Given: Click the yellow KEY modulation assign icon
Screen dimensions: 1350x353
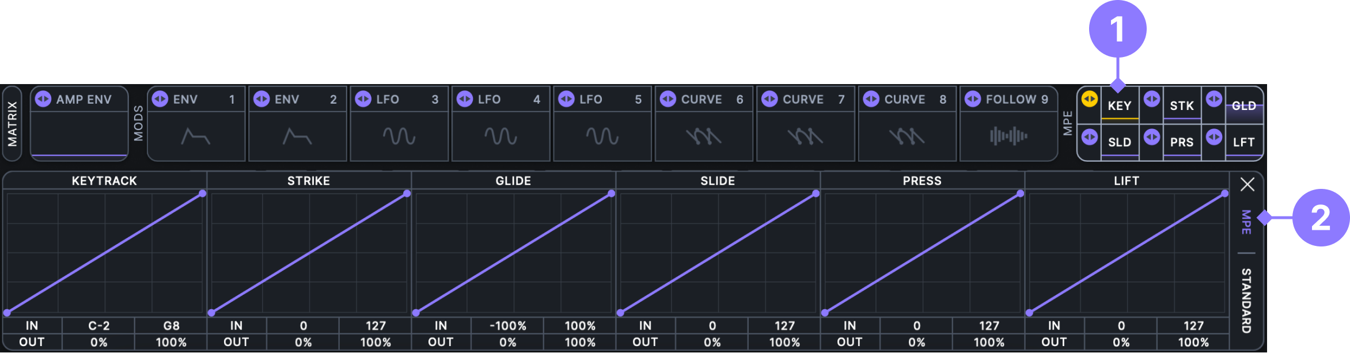Looking at the screenshot, I should (1089, 99).
